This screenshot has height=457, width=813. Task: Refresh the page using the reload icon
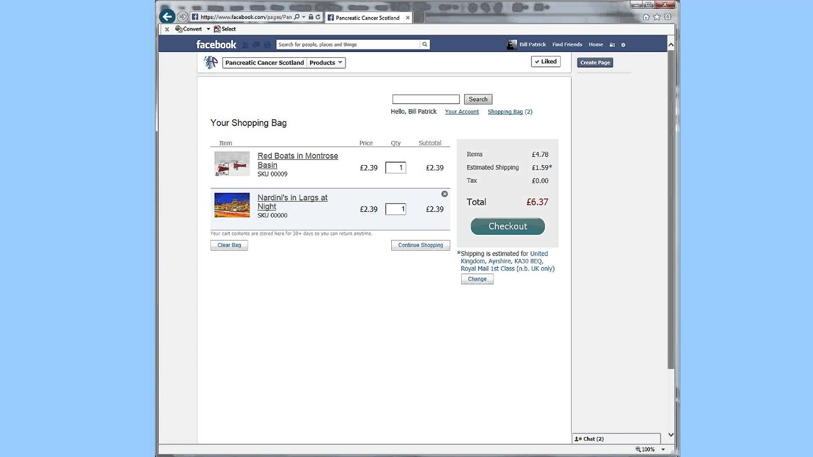[x=318, y=17]
